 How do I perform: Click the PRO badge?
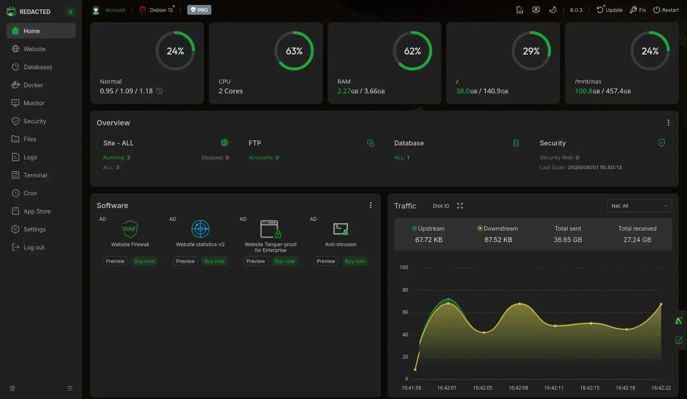[x=199, y=10]
